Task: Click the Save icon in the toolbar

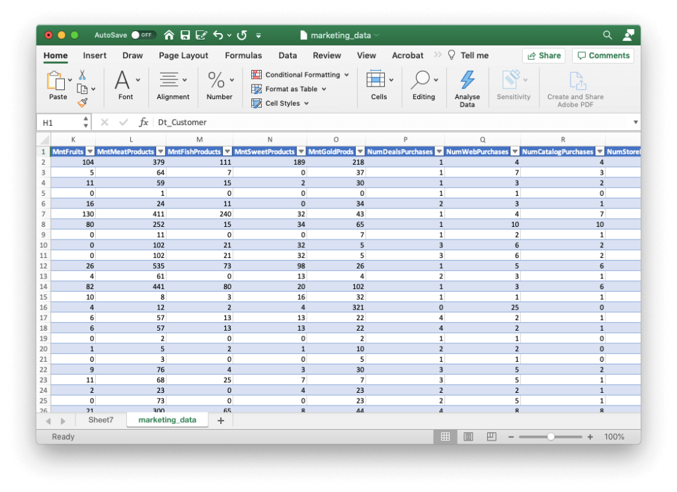Action: pos(186,34)
